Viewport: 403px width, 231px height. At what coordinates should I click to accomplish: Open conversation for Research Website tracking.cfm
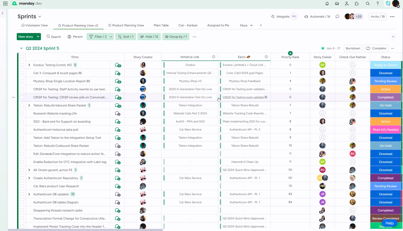[118, 113]
